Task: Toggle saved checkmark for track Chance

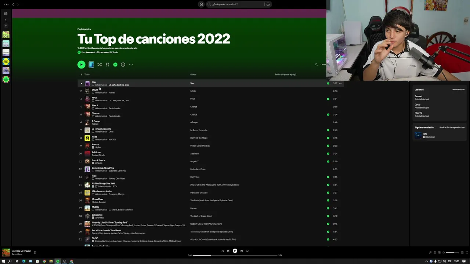Action: click(328, 114)
